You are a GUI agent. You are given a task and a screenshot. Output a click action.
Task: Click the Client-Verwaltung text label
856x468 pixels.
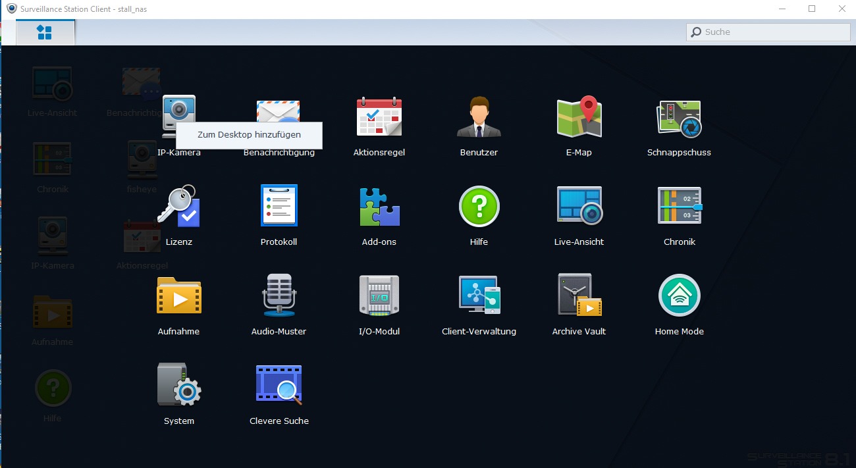click(x=479, y=332)
